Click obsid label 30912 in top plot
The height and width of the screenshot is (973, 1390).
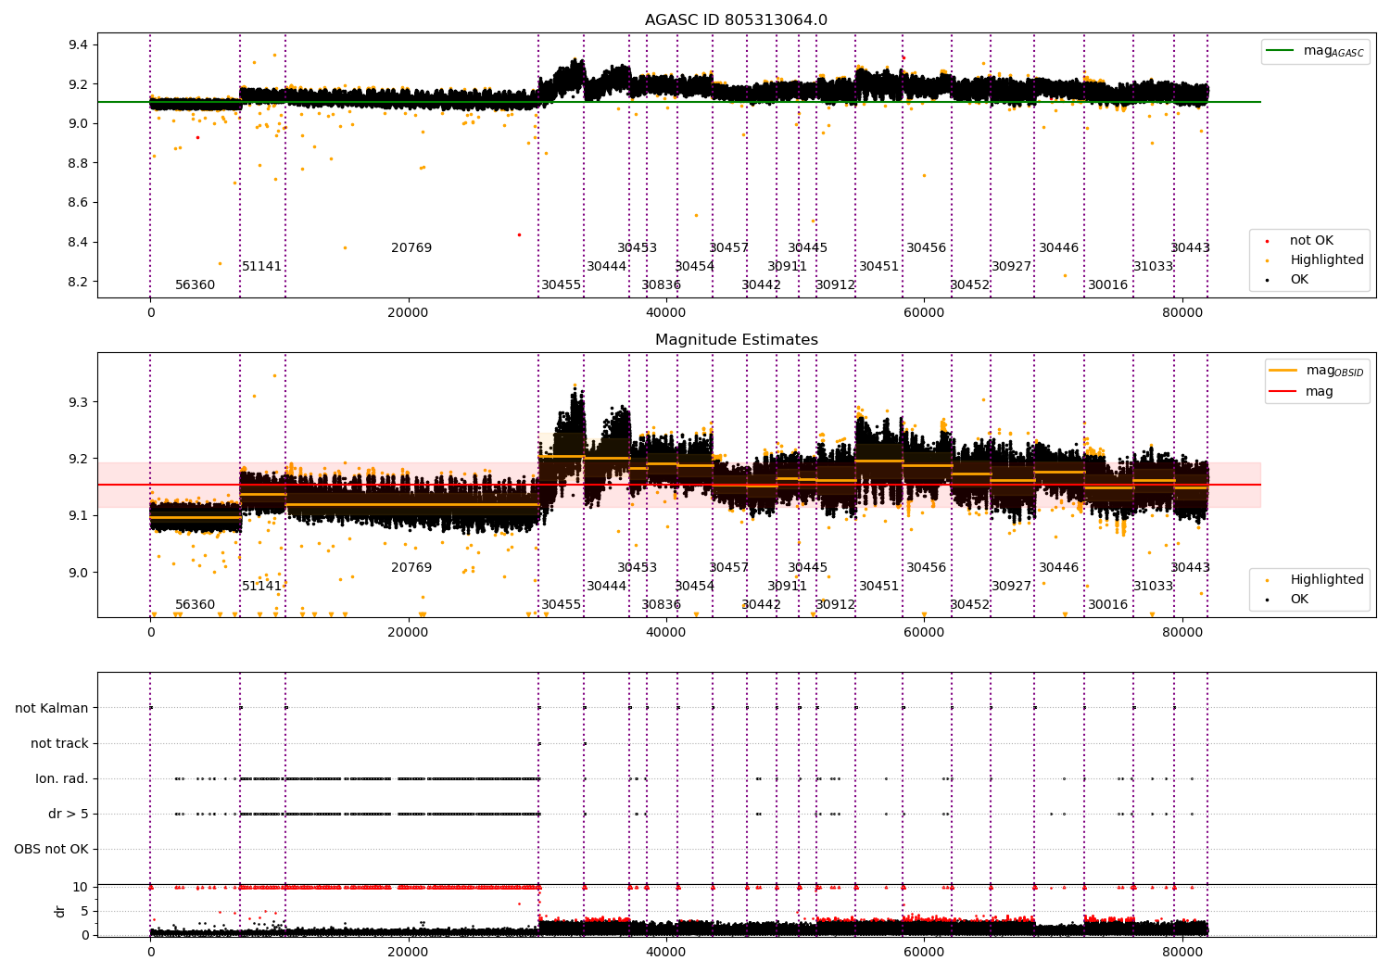tap(835, 285)
